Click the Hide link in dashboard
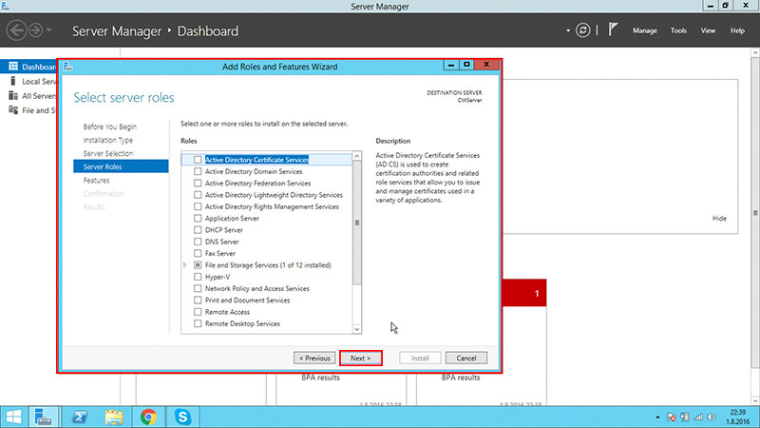Image resolution: width=760 pixels, height=428 pixels. pos(719,219)
